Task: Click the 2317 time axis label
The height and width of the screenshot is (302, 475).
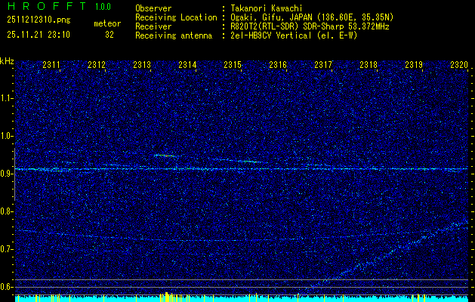Action: click(323, 64)
